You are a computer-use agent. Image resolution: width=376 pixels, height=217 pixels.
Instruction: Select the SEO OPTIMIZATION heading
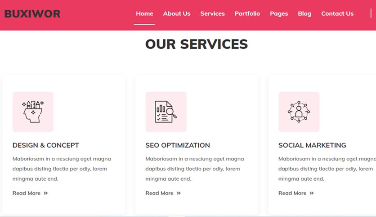[x=178, y=145]
